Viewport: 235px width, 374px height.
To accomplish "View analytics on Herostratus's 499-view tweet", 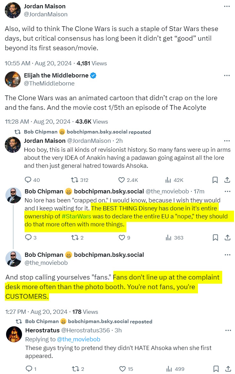I will click(170, 369).
